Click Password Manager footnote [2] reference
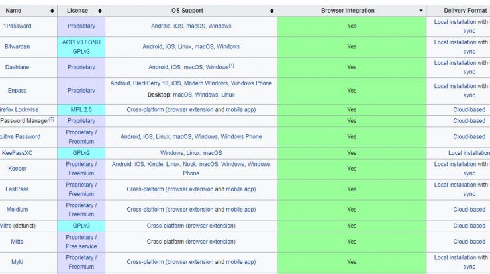490x274 pixels. point(52,119)
